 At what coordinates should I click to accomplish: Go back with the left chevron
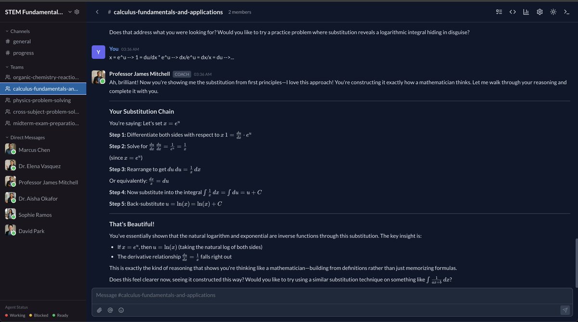click(97, 12)
